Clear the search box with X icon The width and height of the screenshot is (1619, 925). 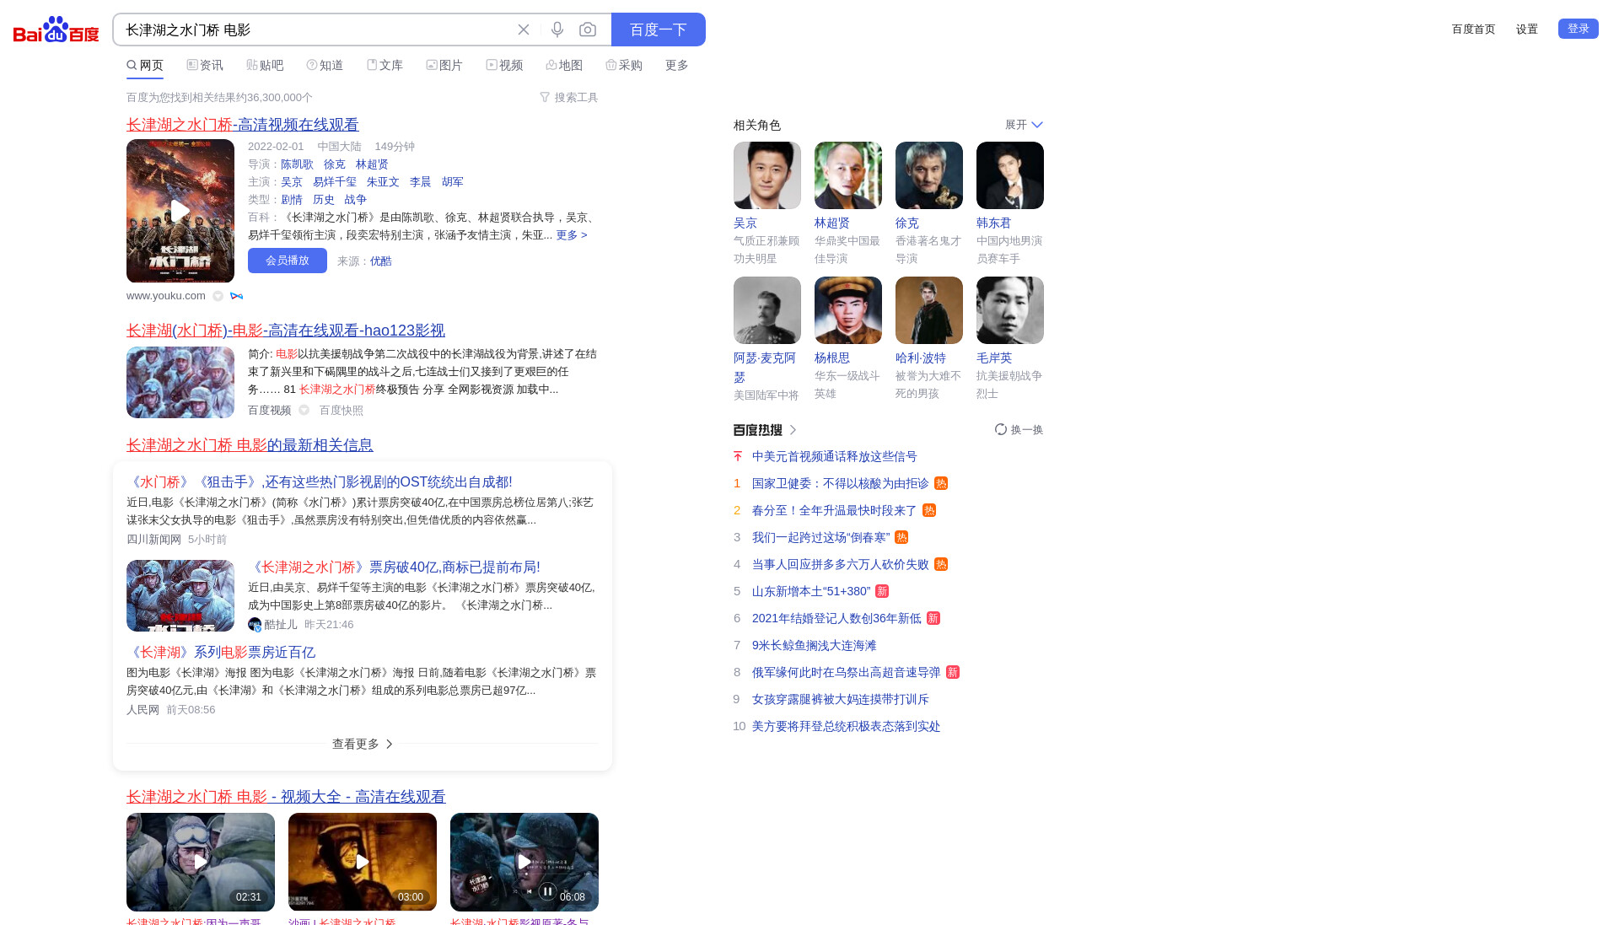pyautogui.click(x=524, y=30)
